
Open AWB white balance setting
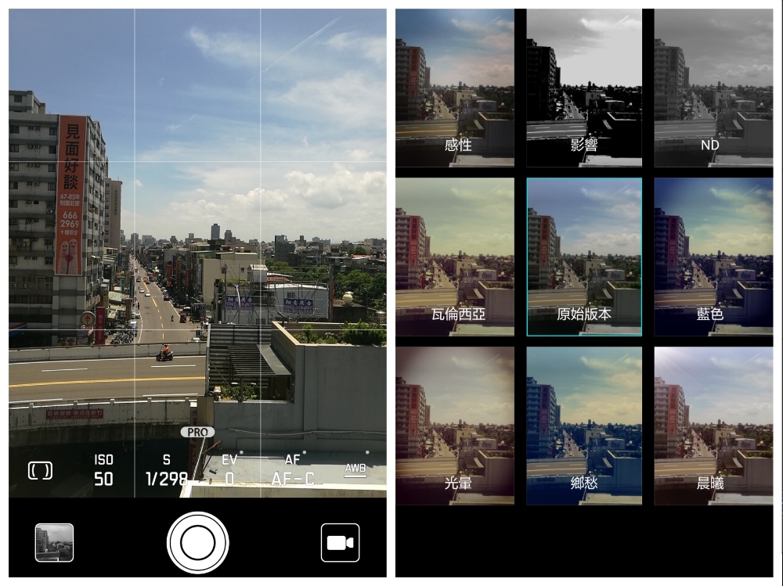[355, 469]
